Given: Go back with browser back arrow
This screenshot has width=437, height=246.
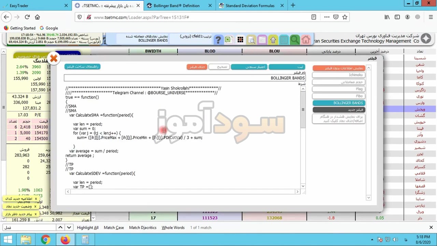Looking at the screenshot, I should click(6, 17).
